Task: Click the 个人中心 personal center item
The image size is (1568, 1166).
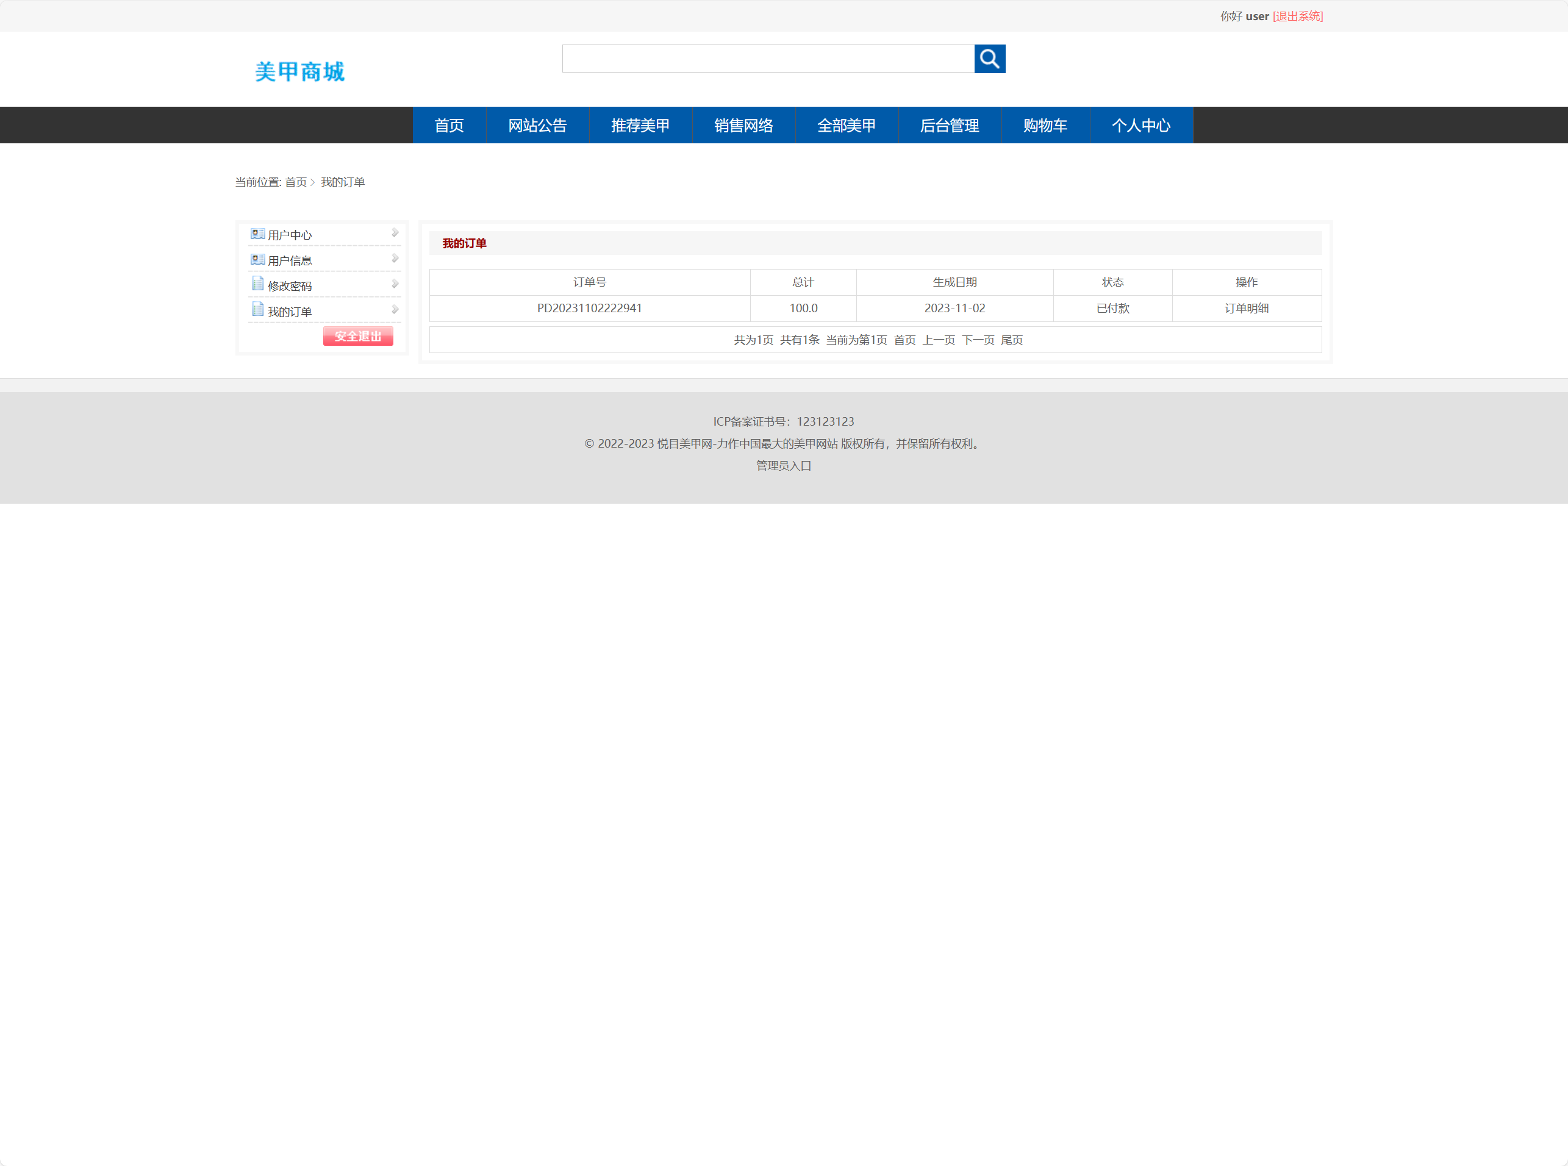Action: click(1141, 125)
